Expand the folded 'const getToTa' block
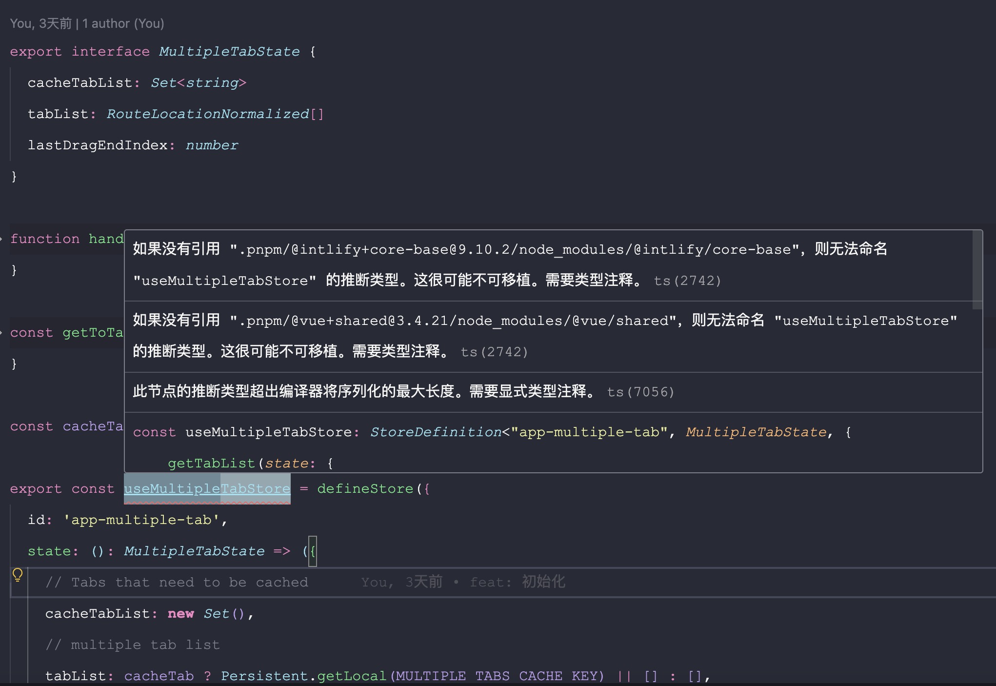The width and height of the screenshot is (996, 686). [x=1, y=333]
